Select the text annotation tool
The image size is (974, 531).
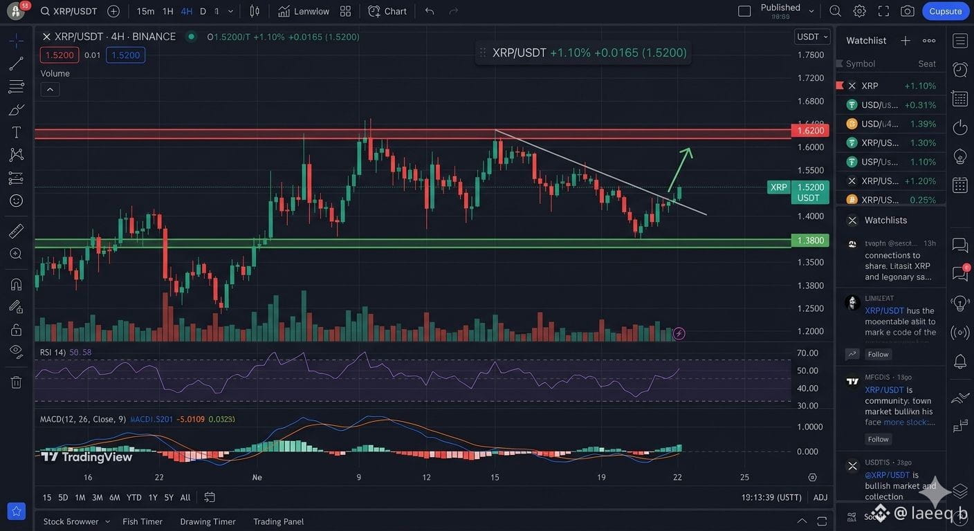click(16, 132)
